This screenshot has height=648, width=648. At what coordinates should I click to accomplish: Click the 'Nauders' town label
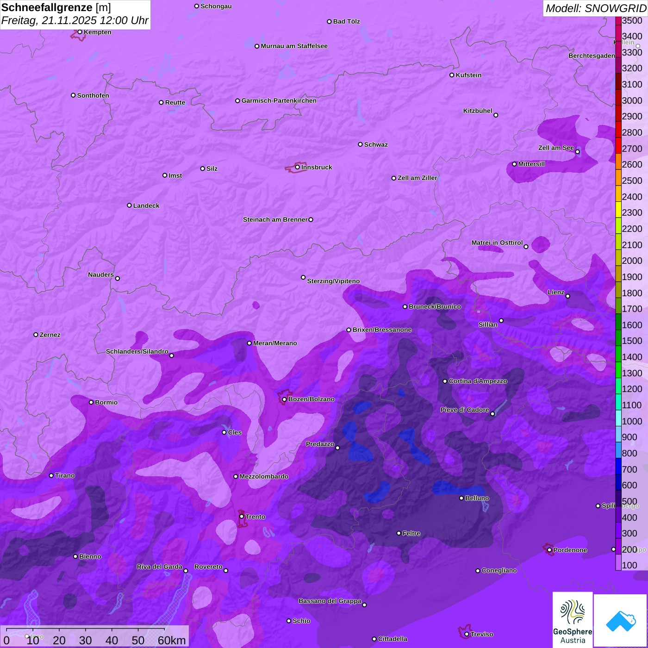101,274
